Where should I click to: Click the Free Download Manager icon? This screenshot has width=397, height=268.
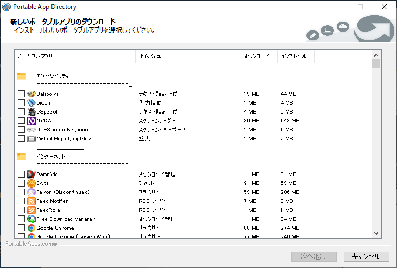click(32, 219)
